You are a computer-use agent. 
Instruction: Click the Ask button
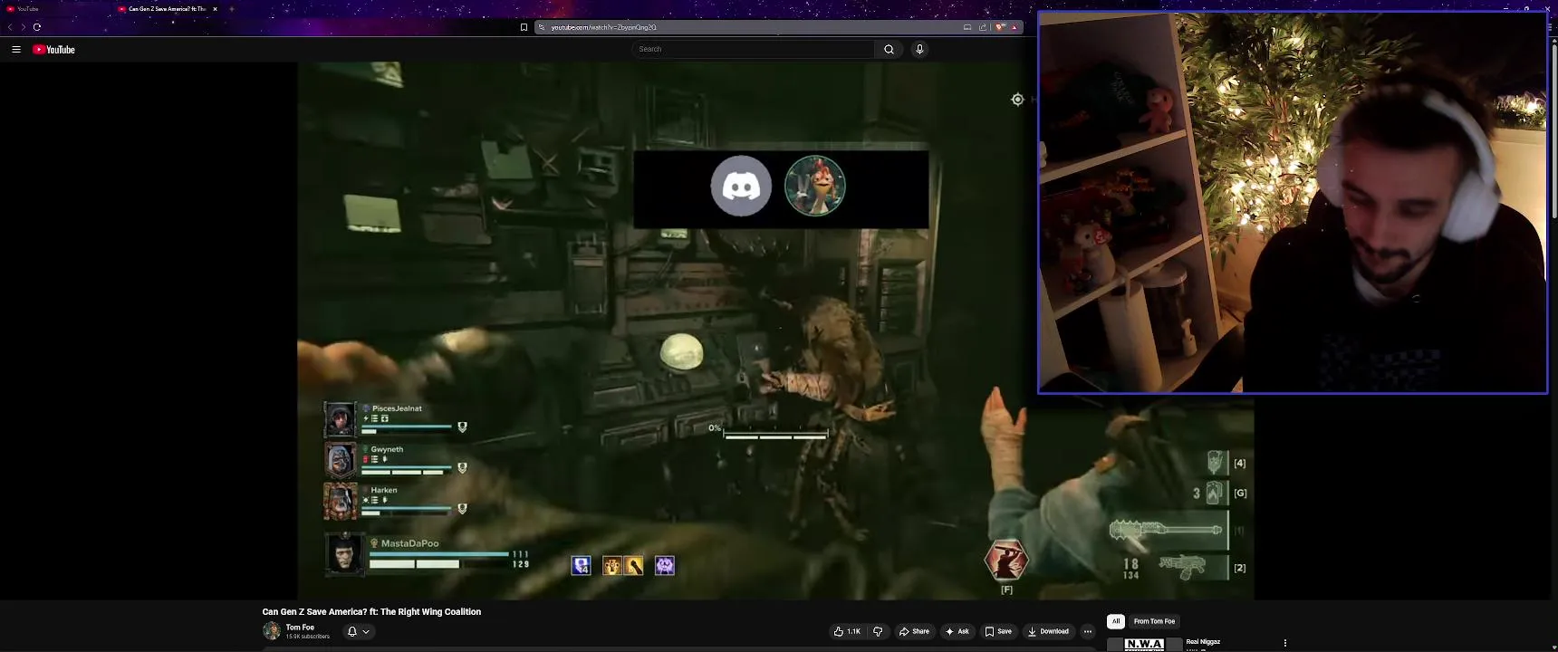[x=957, y=631]
